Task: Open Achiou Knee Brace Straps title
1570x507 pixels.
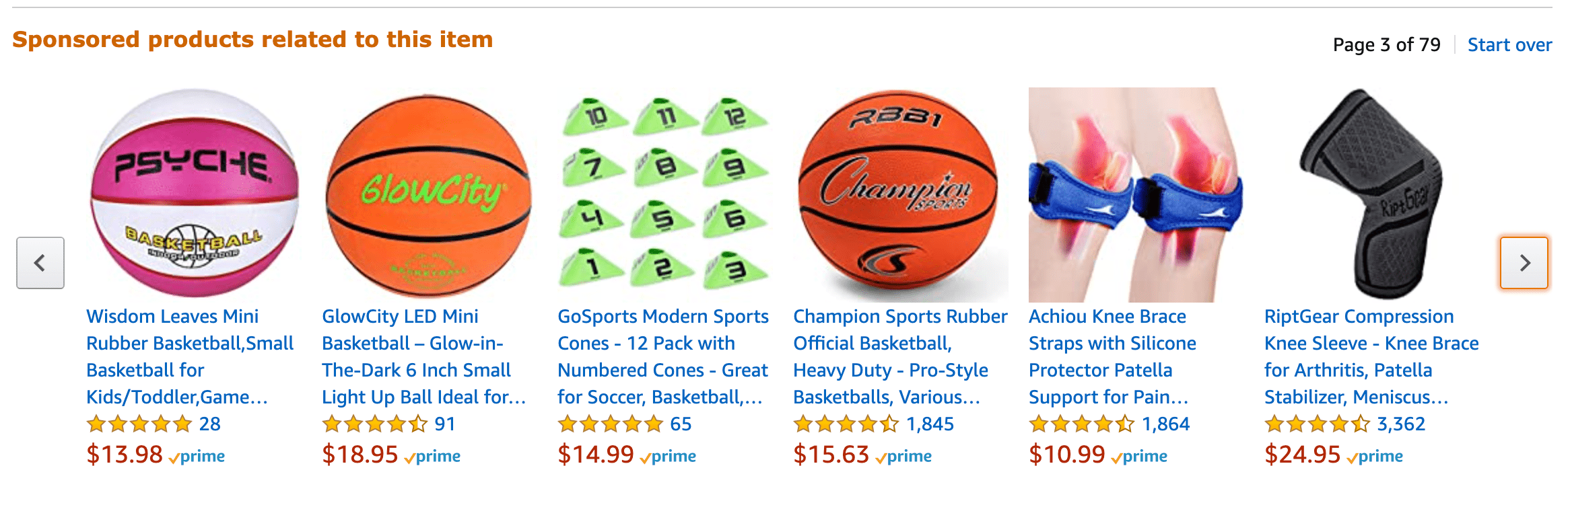Action: (x=1112, y=356)
